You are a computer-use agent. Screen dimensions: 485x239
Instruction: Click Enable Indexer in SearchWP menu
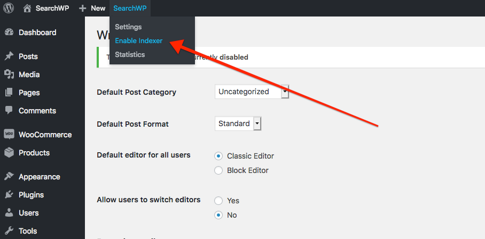[x=138, y=40]
